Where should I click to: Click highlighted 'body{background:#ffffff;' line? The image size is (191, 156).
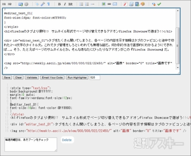pyautogui.click(x=31, y=91)
